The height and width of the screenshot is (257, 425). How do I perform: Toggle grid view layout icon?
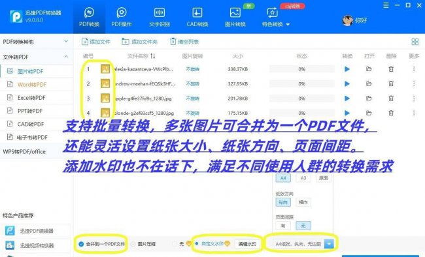click(415, 42)
